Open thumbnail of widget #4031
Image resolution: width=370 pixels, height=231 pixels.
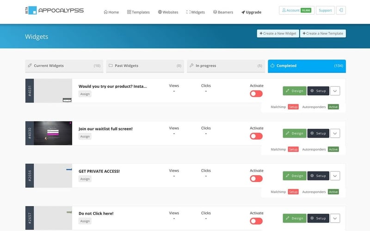(x=53, y=91)
